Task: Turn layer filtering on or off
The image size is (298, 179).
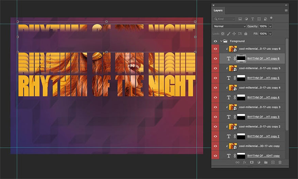Action: coord(271,18)
